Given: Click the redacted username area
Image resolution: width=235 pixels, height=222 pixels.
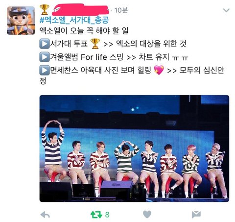Looking at the screenshot, I should click(80, 10).
